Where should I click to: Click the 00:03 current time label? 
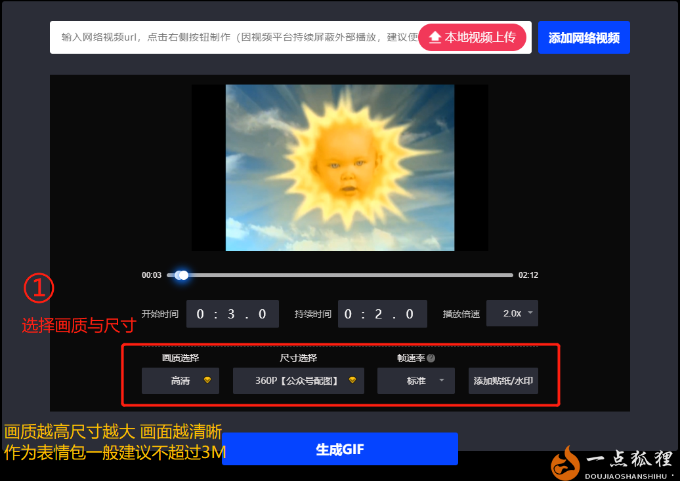coord(152,275)
